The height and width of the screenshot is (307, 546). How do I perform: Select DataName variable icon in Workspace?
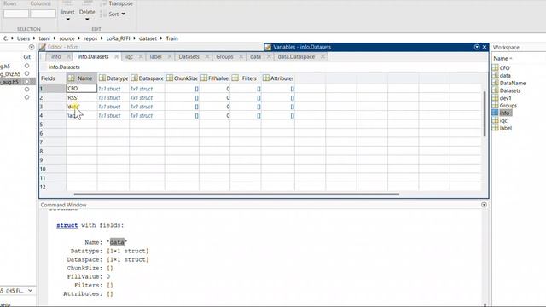point(495,83)
